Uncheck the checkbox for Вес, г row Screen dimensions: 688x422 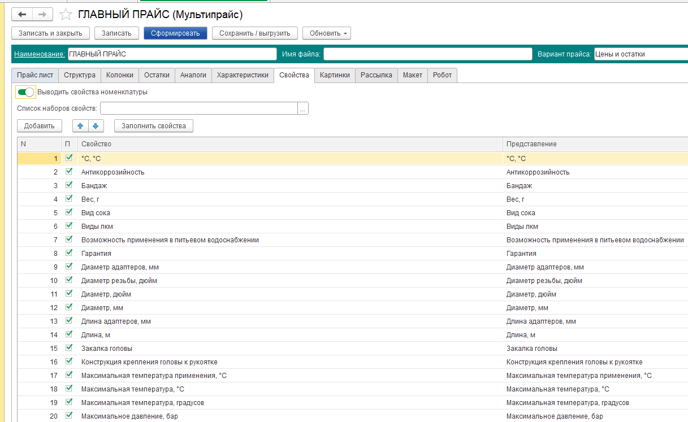pos(70,199)
